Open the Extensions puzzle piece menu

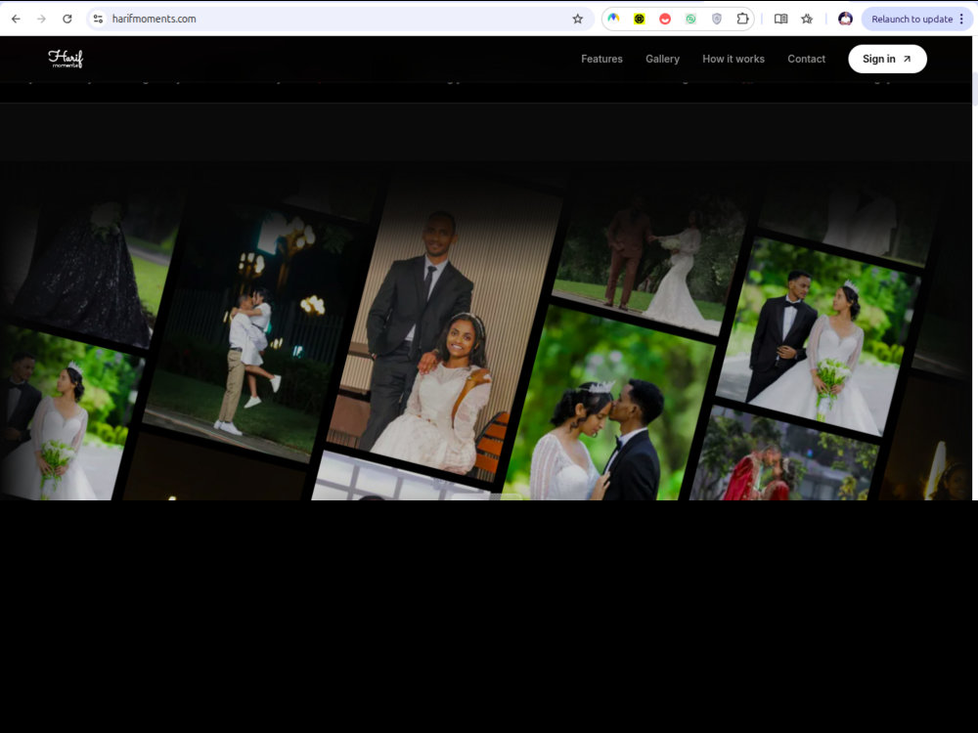742,19
